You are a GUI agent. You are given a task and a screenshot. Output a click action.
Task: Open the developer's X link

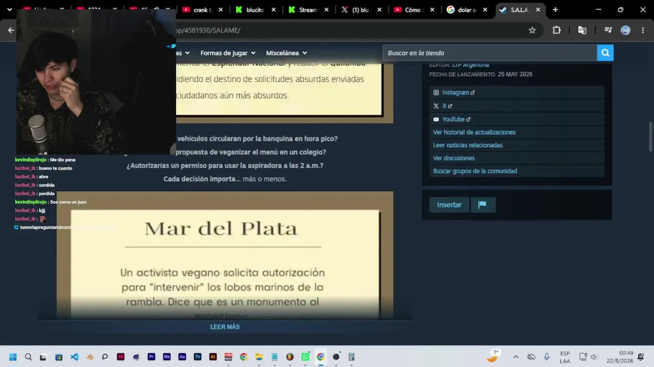(x=447, y=106)
